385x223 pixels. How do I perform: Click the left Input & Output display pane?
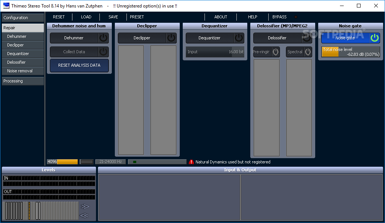coord(169,197)
